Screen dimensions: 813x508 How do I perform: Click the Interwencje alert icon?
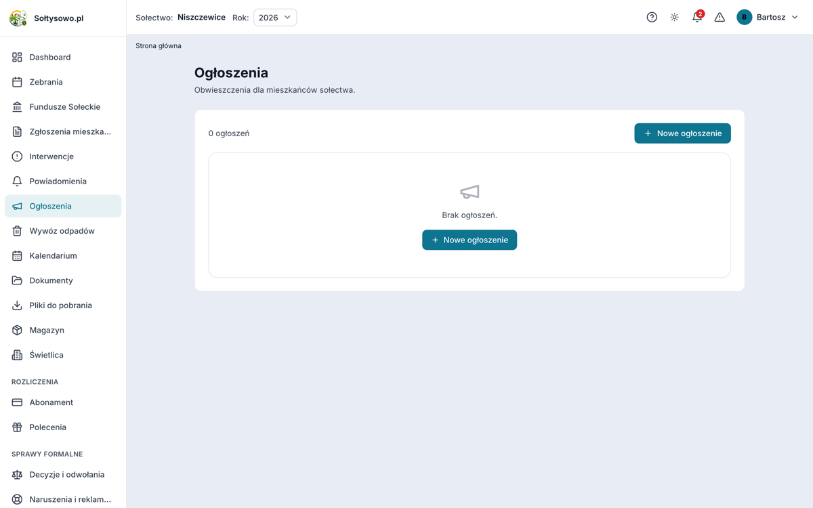coord(17,156)
